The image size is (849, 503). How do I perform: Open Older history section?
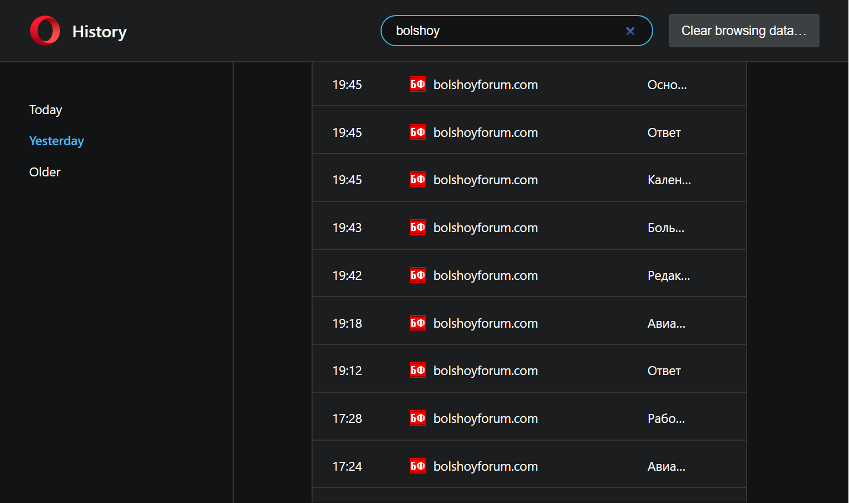point(45,172)
